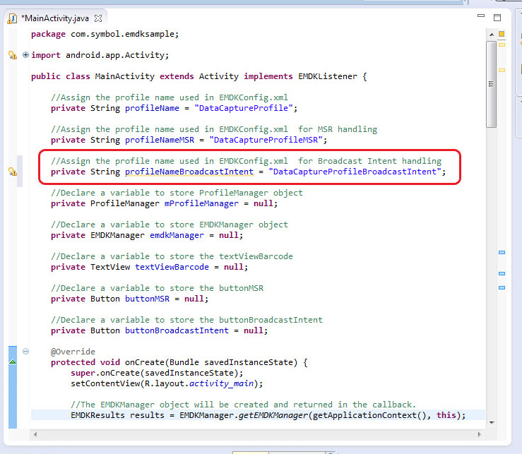Click the topmost blue overview ruler marker
This screenshot has width=522, height=454.
click(502, 252)
